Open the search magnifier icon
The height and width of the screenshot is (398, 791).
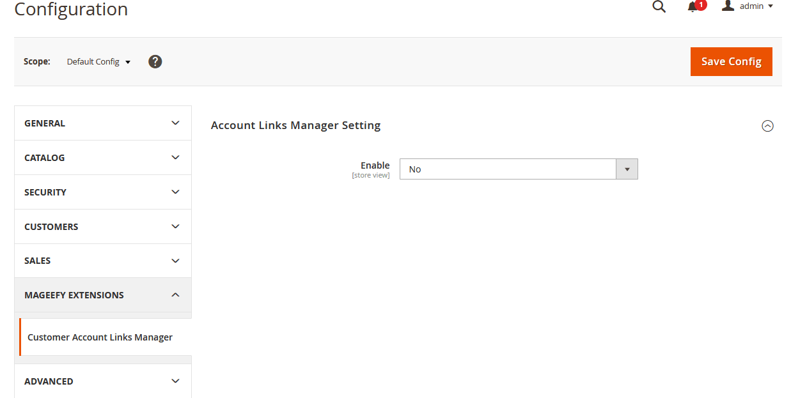click(x=659, y=6)
